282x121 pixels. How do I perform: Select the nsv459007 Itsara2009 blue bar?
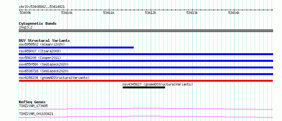click(x=146, y=54)
